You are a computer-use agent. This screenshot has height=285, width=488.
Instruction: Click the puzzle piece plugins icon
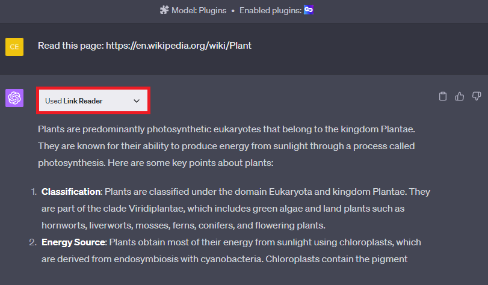164,10
